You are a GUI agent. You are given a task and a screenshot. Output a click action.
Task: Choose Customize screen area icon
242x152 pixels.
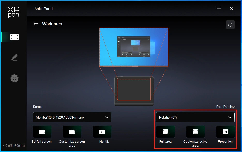coord(72,132)
